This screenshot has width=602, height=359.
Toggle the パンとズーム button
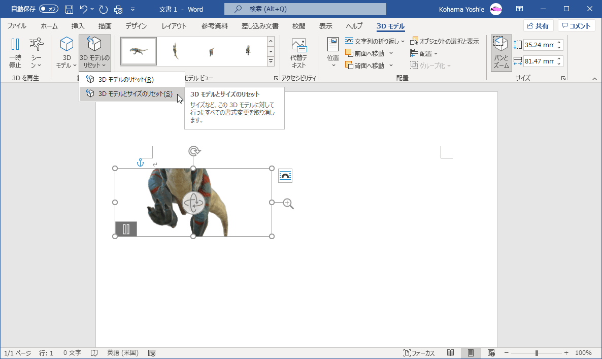tap(501, 53)
